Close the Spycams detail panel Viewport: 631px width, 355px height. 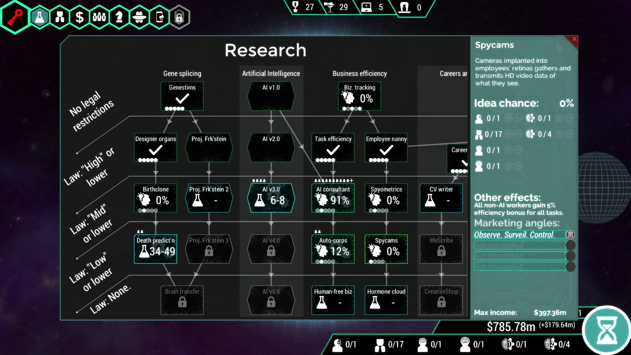tap(574, 39)
